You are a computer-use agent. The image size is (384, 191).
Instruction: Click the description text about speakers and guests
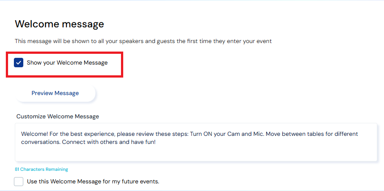[x=143, y=41]
